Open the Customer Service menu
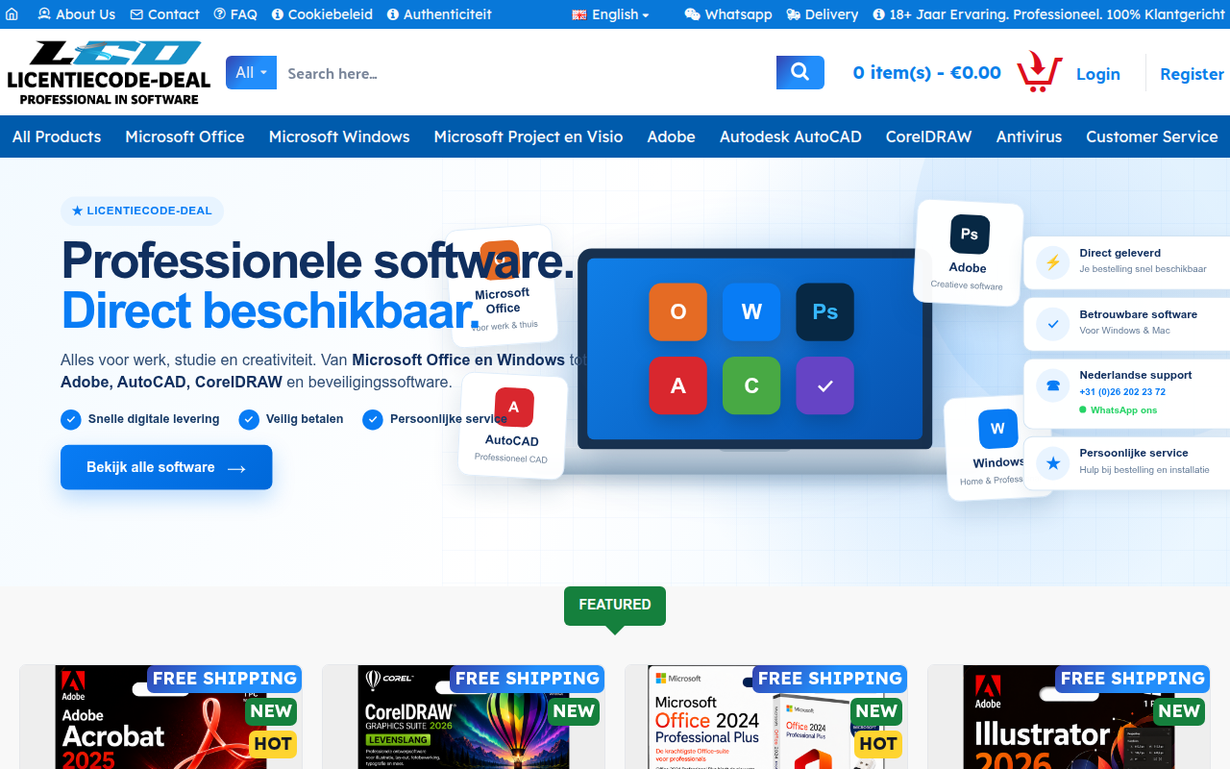 click(1152, 136)
